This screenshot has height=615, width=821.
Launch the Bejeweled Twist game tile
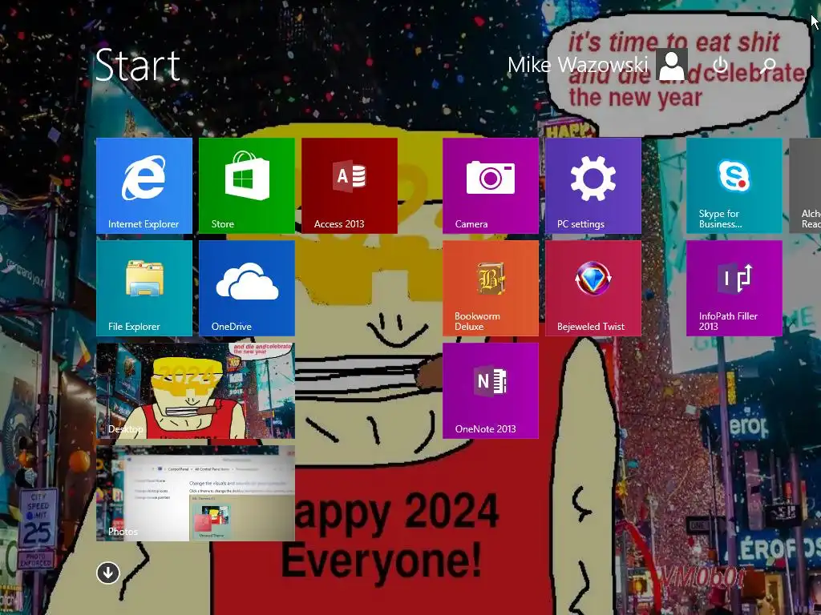click(x=593, y=288)
